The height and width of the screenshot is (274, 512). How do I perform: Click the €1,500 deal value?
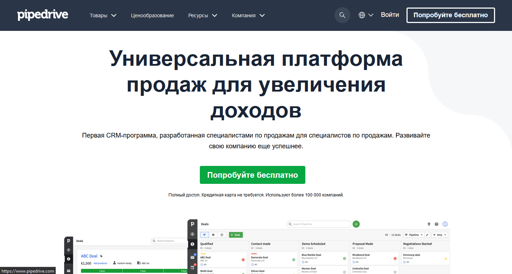click(x=86, y=263)
